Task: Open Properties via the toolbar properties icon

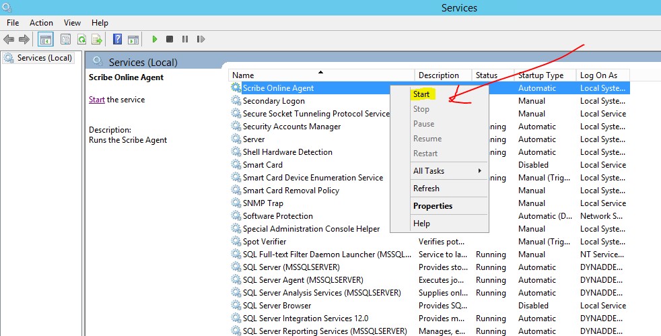Action: [x=65, y=40]
